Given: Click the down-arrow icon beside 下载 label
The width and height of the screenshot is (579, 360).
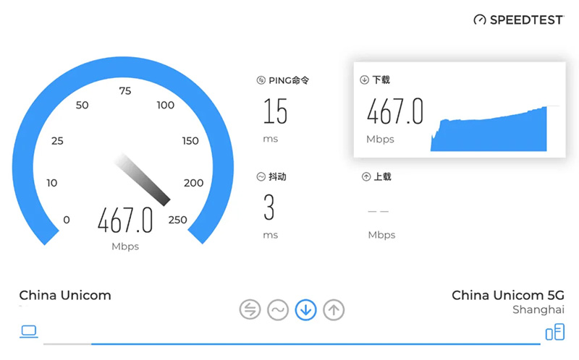Looking at the screenshot, I should coord(365,80).
